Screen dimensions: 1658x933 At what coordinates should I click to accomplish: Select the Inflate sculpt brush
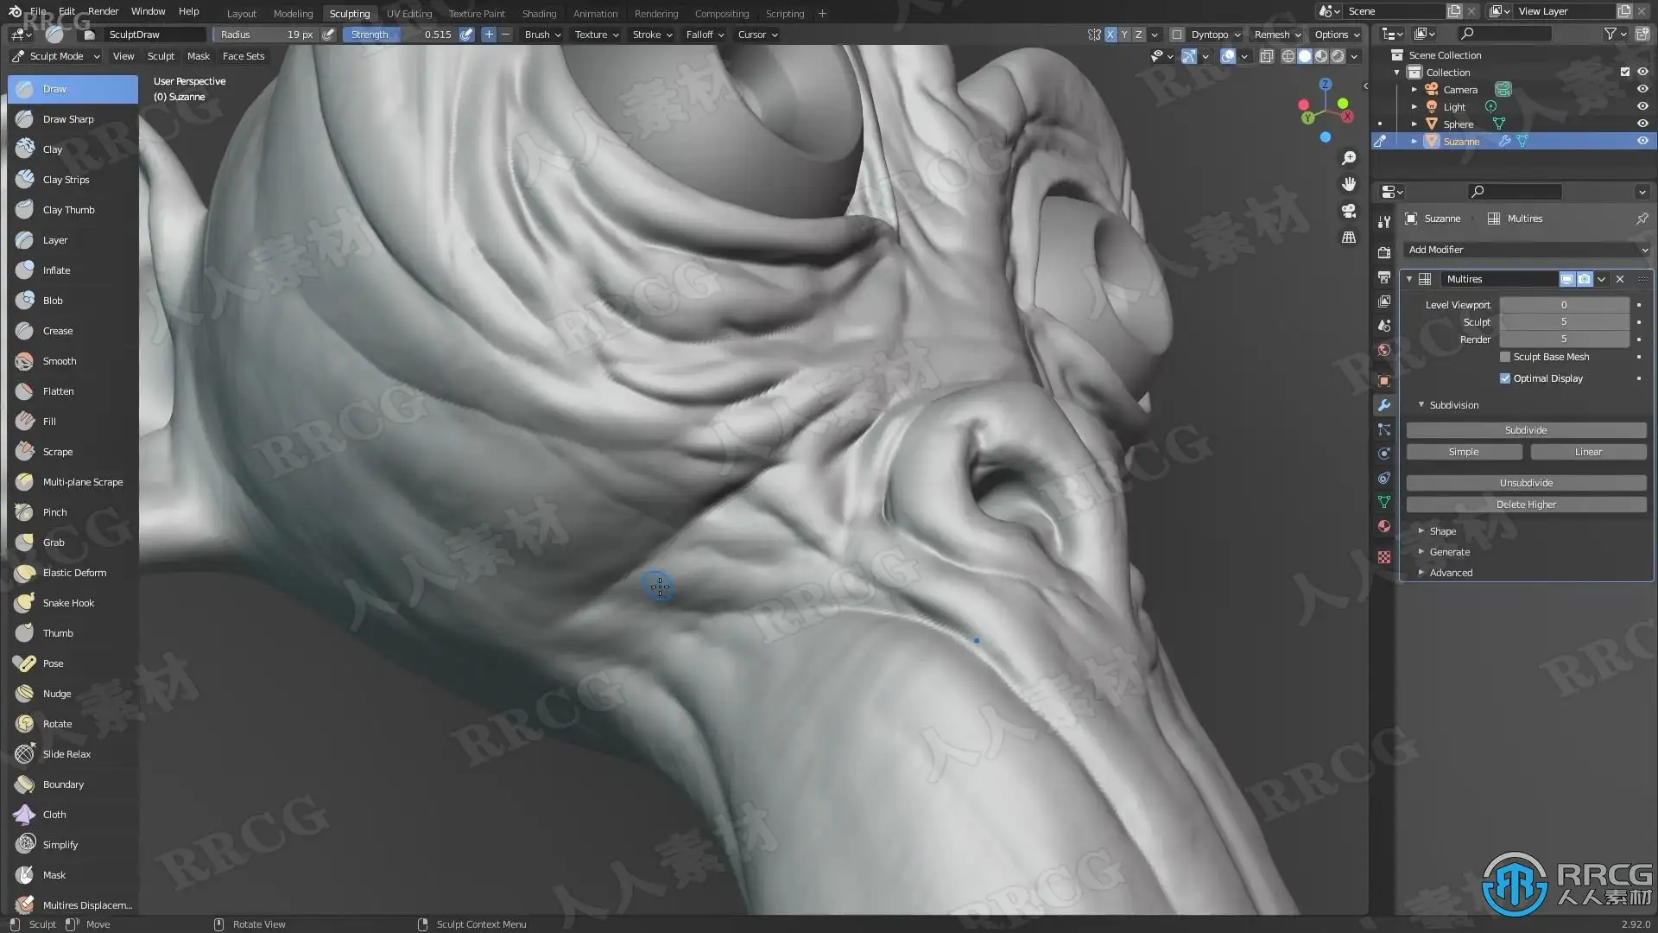[x=56, y=270]
